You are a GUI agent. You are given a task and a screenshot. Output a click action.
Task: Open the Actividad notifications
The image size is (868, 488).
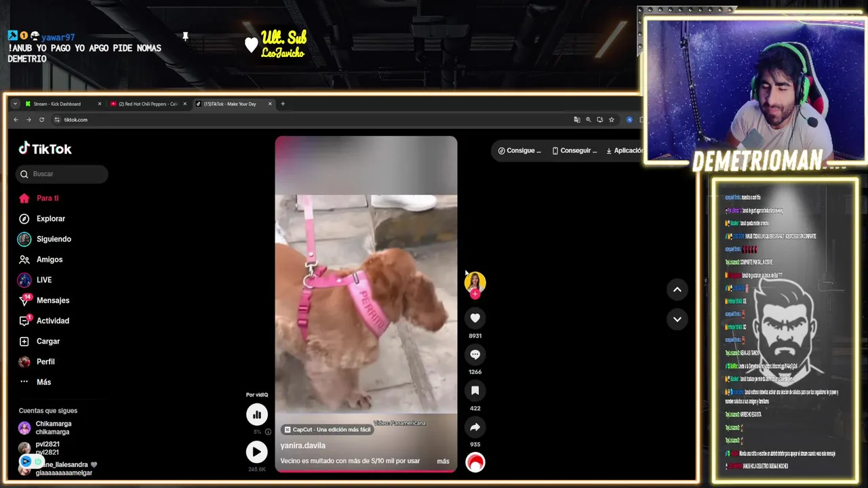coord(53,321)
